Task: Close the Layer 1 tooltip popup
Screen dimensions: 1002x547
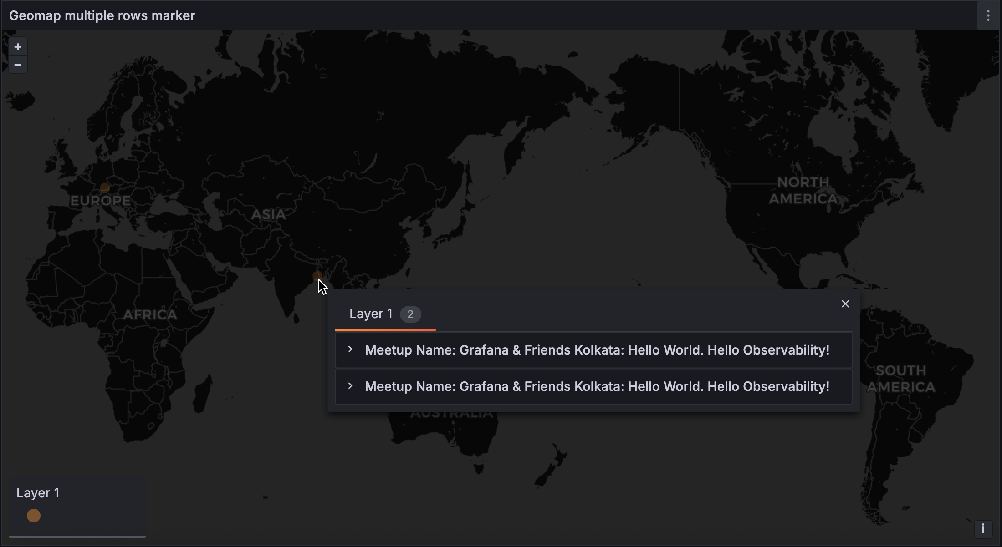Action: (845, 304)
